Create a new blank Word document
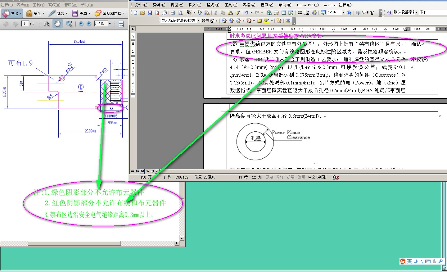The width and height of the screenshot is (447, 272). point(136,13)
